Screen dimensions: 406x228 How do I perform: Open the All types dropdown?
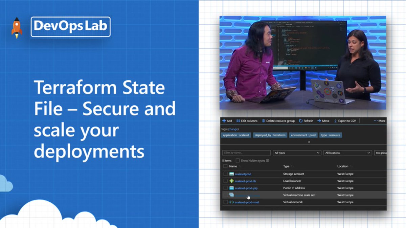click(297, 153)
